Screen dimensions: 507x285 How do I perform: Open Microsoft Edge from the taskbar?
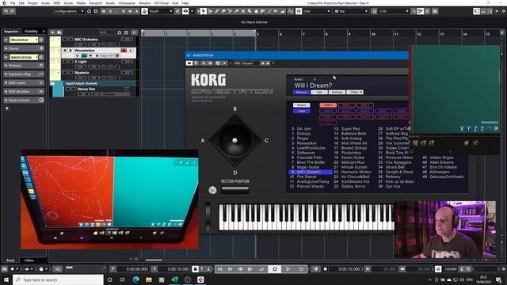(135, 279)
